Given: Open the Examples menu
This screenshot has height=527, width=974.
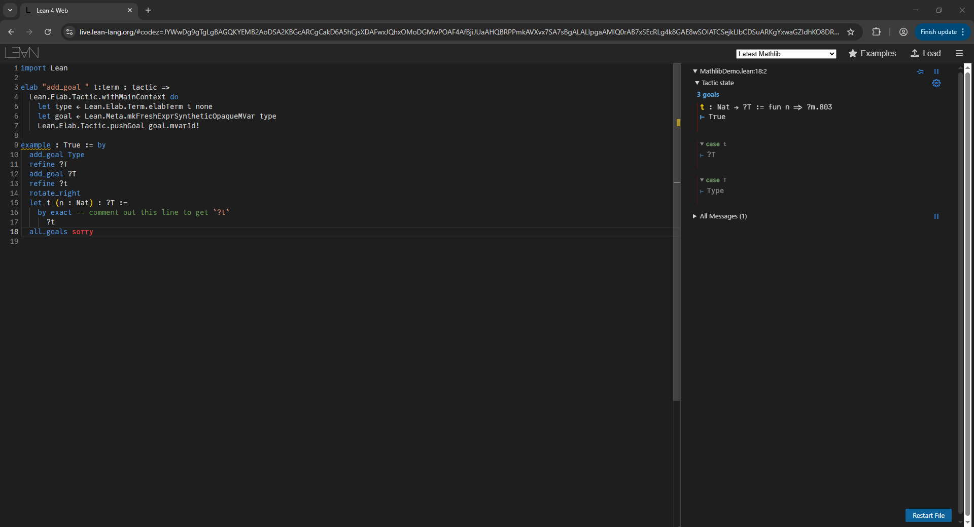Looking at the screenshot, I should (872, 53).
